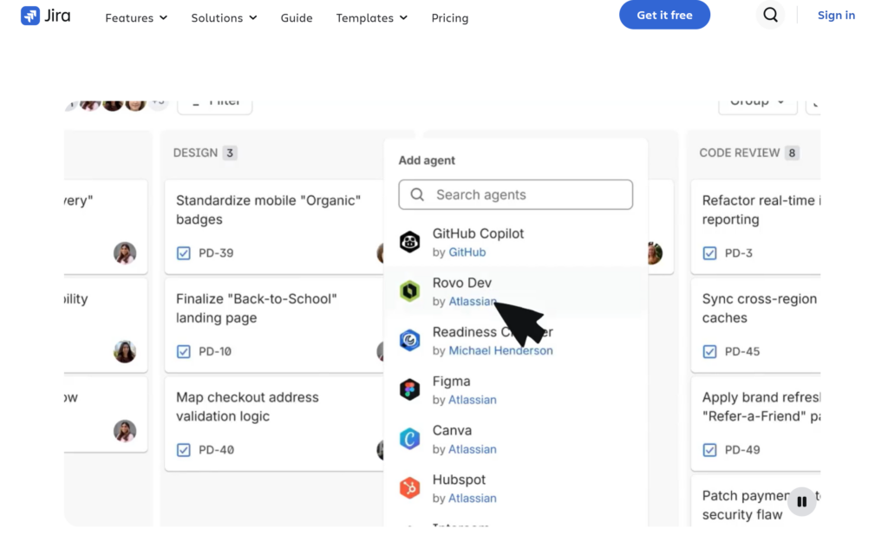Image resolution: width=888 pixels, height=535 pixels.
Task: Open the Guide navigation item
Action: pos(297,18)
